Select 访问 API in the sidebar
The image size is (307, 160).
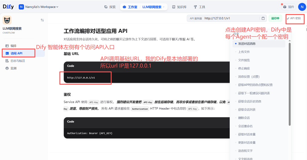[24, 53]
